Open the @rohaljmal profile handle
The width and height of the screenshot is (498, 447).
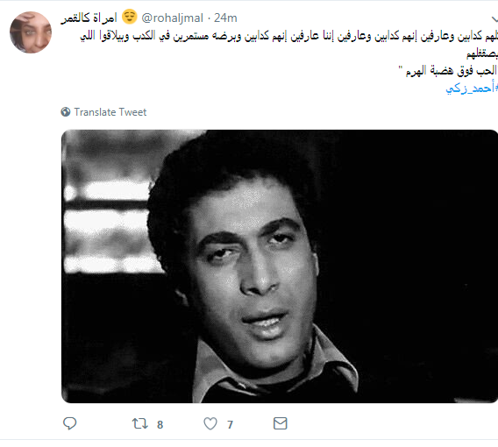coord(172,18)
